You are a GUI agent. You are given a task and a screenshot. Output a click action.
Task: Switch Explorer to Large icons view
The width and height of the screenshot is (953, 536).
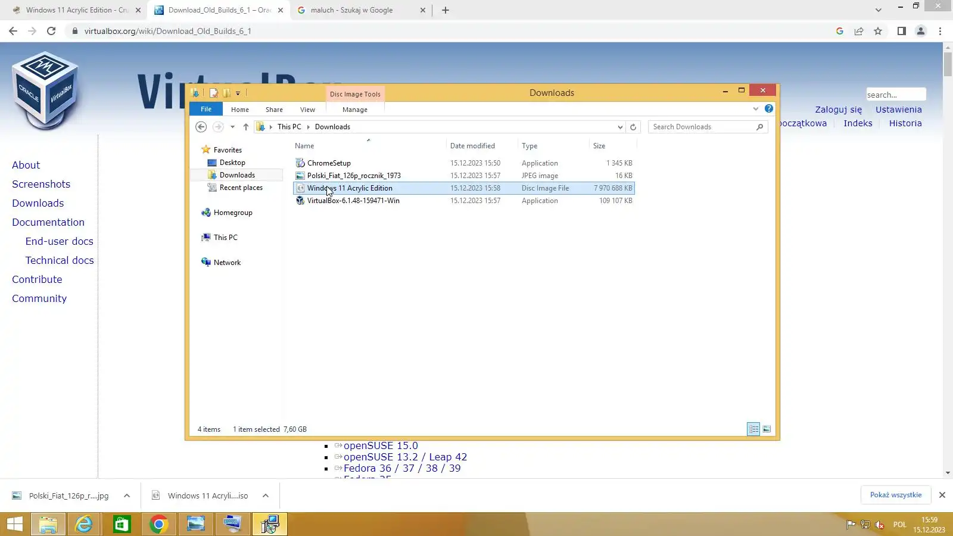click(x=767, y=429)
